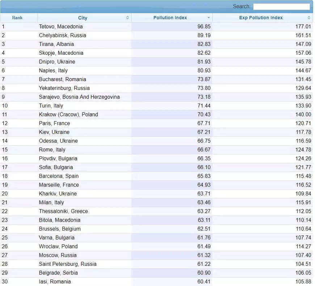Click exp pollution index value 105.88

pyautogui.click(x=303, y=282)
